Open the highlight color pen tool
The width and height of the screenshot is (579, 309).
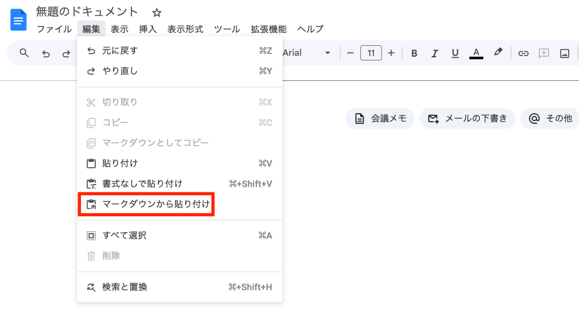[498, 53]
